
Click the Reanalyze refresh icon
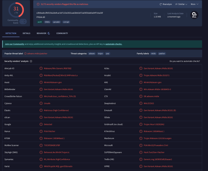pyautogui.click(x=161, y=4)
